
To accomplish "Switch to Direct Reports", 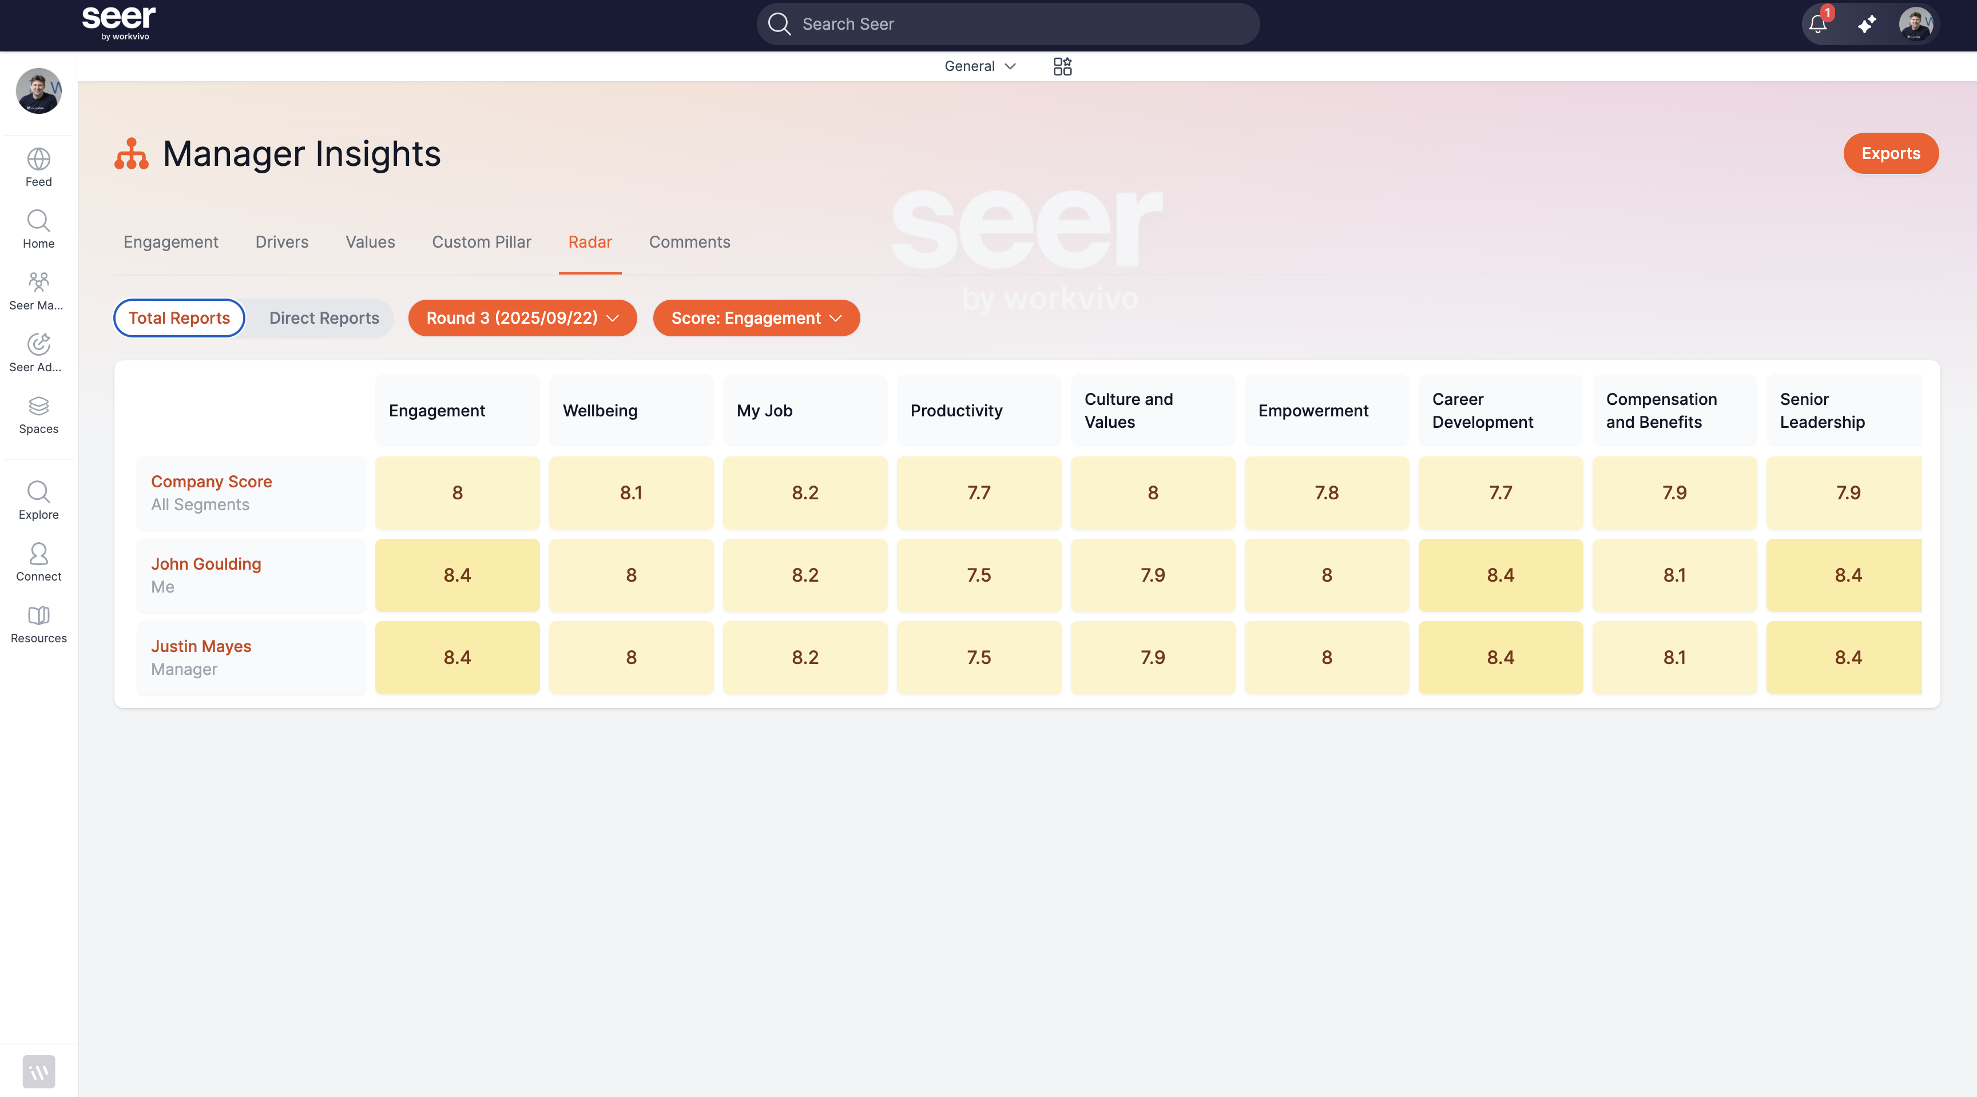I will click(324, 319).
